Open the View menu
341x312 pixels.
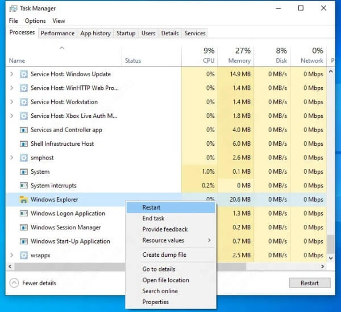pos(59,21)
